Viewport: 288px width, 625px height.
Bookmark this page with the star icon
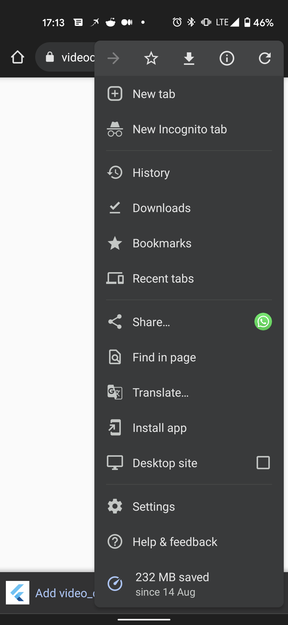tap(151, 58)
